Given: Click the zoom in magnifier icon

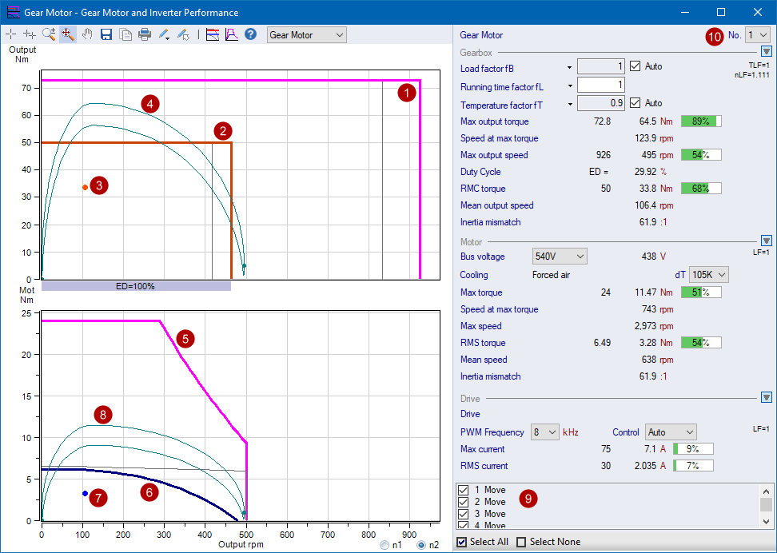Looking at the screenshot, I should click(x=49, y=34).
